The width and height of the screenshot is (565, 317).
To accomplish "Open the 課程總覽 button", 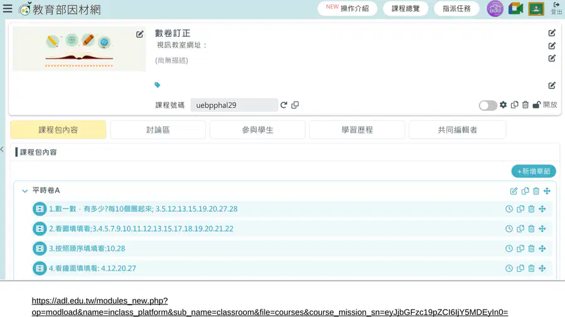I will [x=406, y=9].
